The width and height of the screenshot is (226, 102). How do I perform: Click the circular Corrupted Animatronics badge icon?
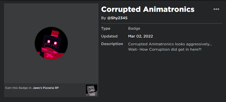[51, 43]
